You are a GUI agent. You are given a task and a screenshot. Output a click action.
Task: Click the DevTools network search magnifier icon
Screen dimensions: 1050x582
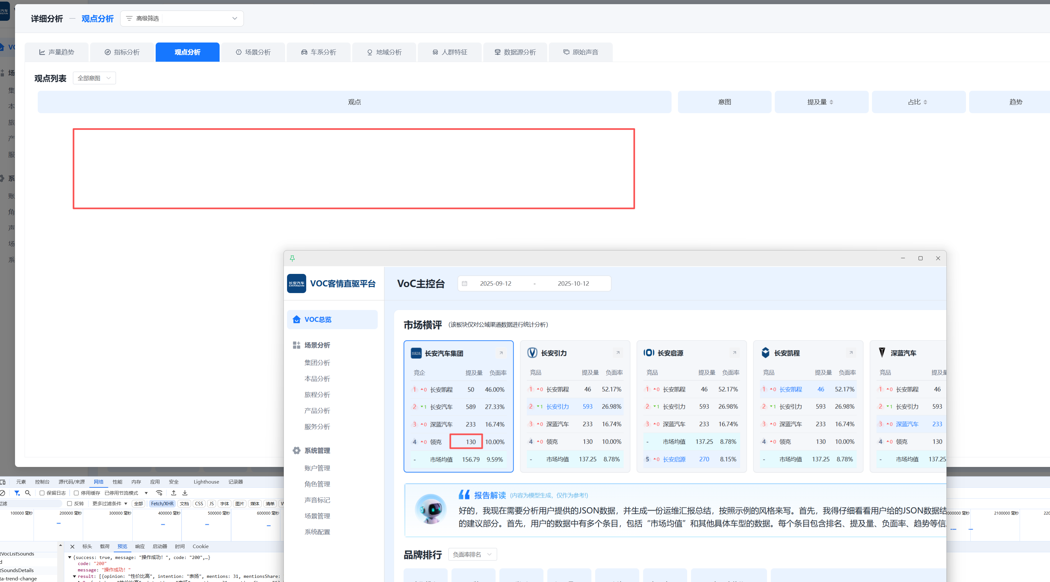click(28, 493)
